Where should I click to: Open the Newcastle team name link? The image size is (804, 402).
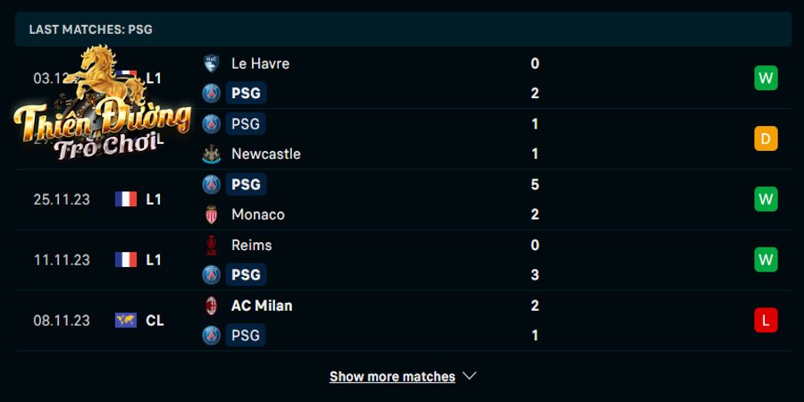click(x=265, y=154)
